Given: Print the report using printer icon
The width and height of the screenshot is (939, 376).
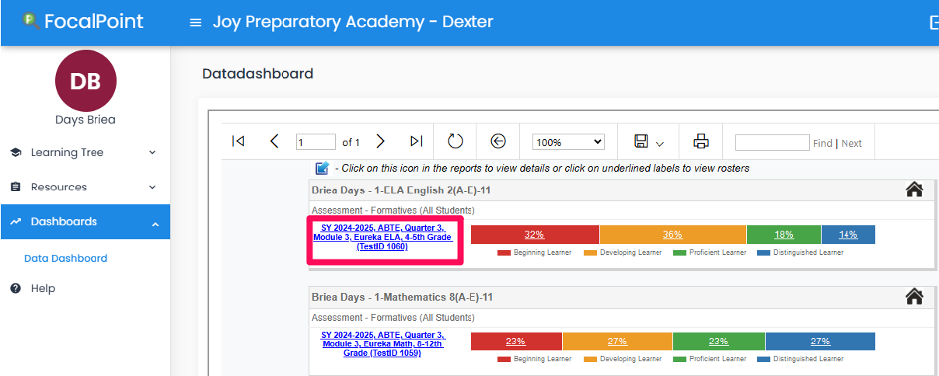Looking at the screenshot, I should [701, 141].
